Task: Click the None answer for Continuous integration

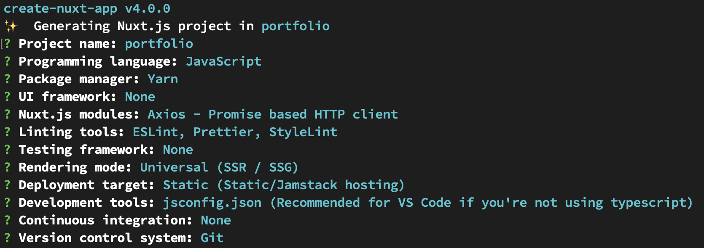Action: pyautogui.click(x=216, y=220)
